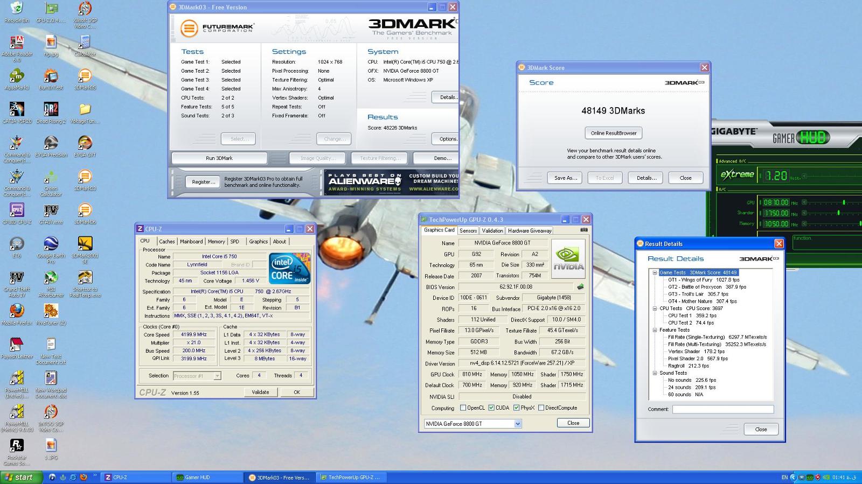The width and height of the screenshot is (862, 484).
Task: Click Save As button in 3DMark Score
Action: 565,178
